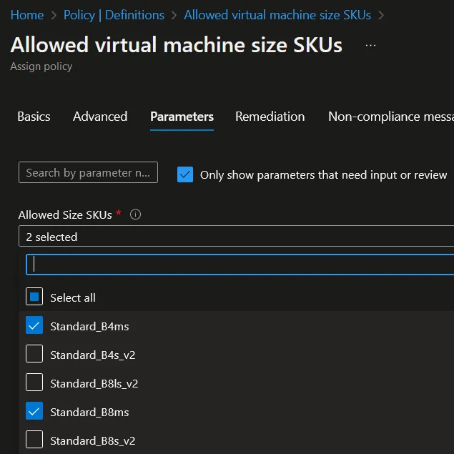The width and height of the screenshot is (454, 454).
Task: Switch to the Basics tab
Action: click(34, 117)
